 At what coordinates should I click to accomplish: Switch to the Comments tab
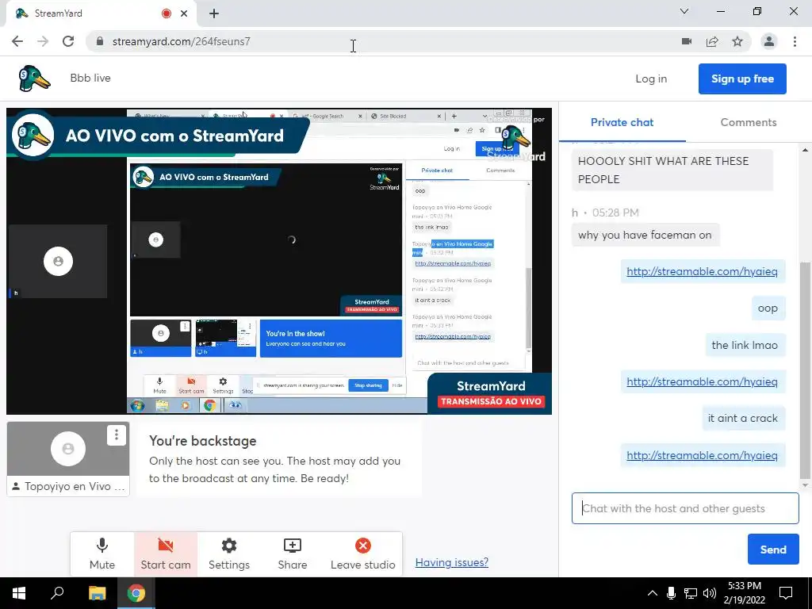tap(749, 122)
